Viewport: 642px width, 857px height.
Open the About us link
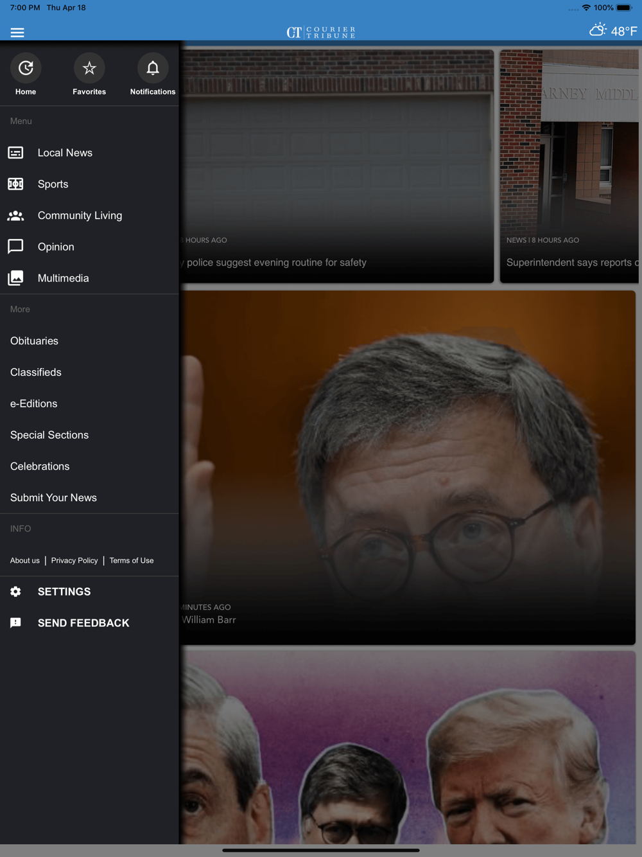(x=25, y=561)
